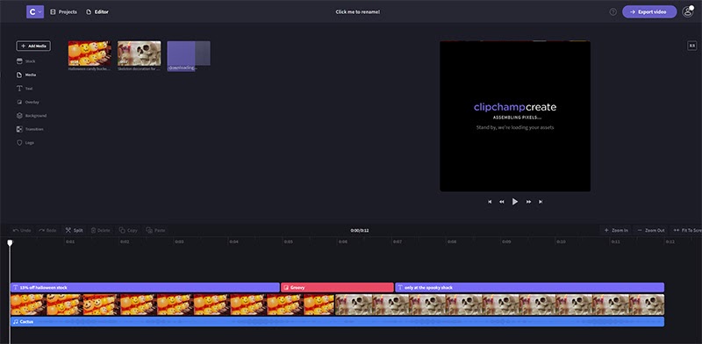The image size is (702, 344).
Task: Expand the Clipchamp logo dropdown menu
Action: click(35, 11)
